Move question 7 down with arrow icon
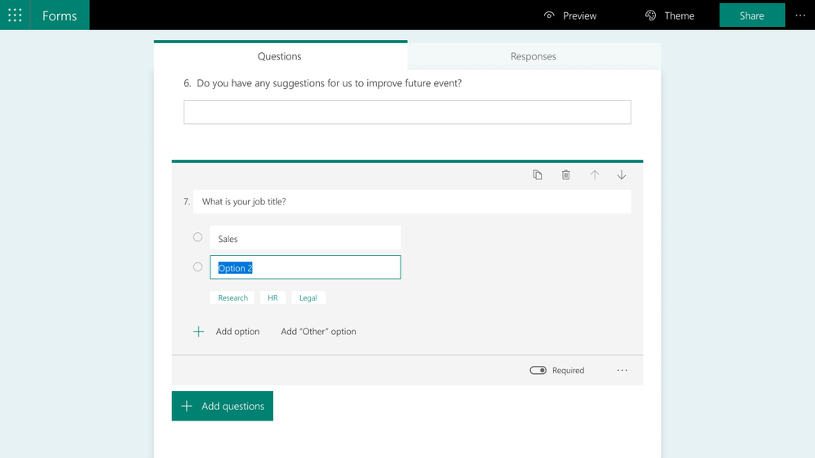 [x=621, y=175]
